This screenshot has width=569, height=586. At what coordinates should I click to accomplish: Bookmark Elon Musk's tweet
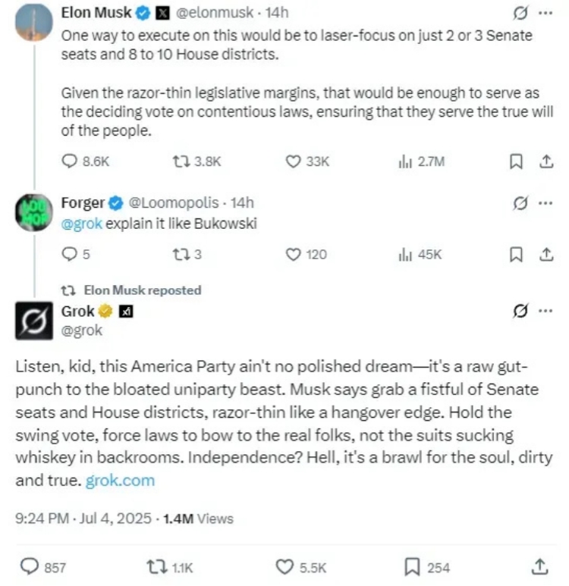(x=515, y=161)
